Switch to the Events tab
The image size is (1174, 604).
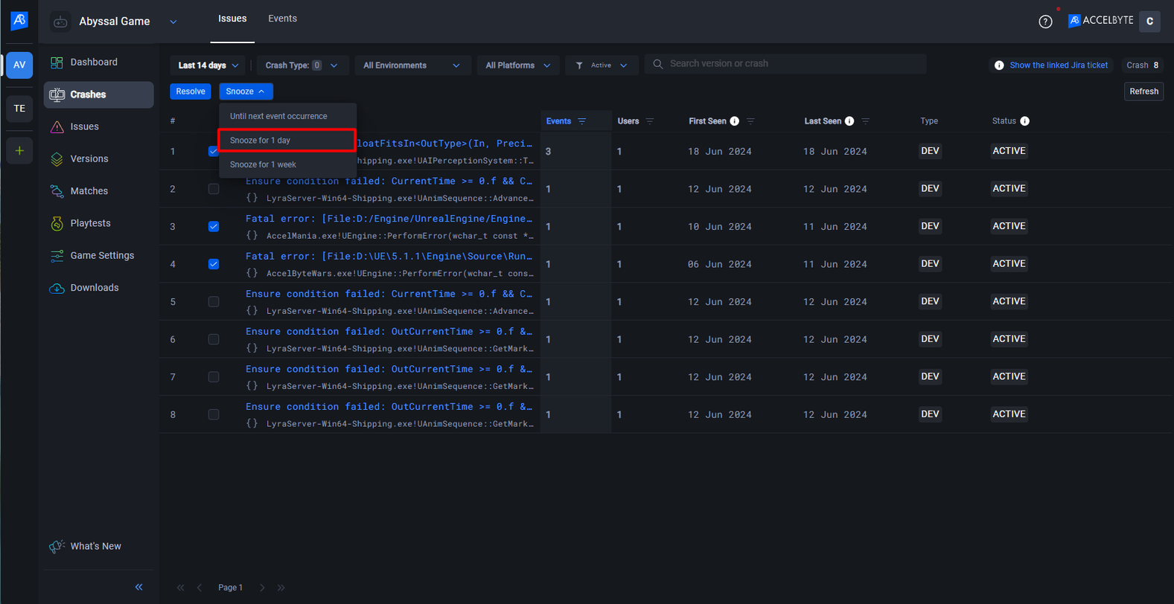click(282, 19)
